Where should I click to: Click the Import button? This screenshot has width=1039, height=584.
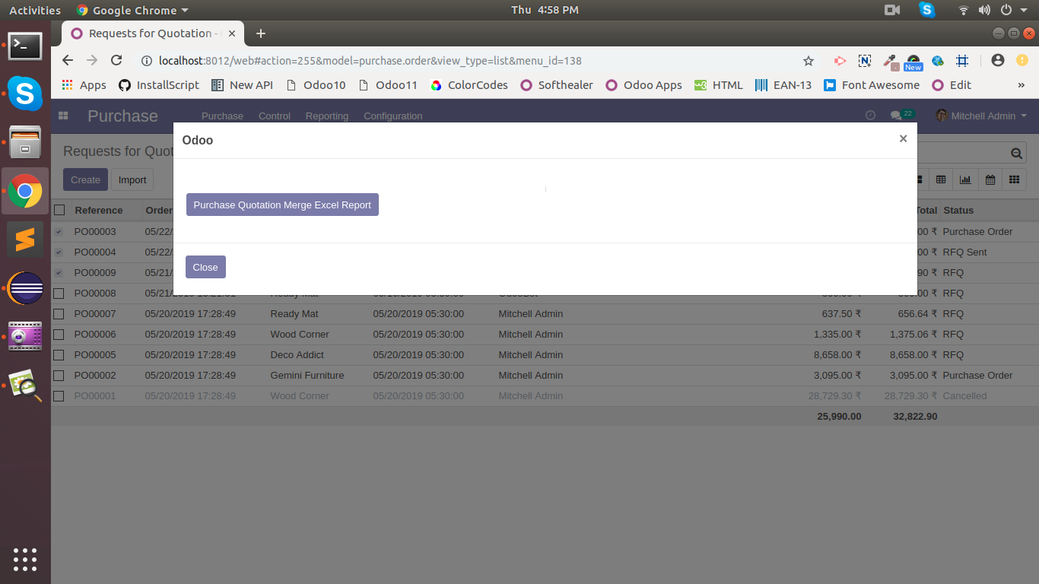[x=132, y=179]
